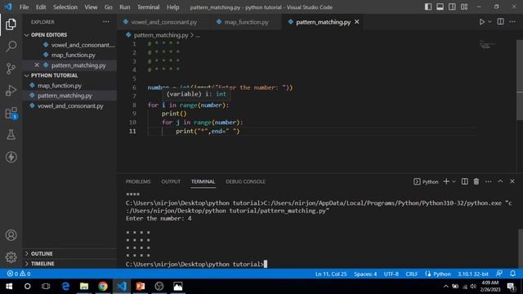Open run options dropdown next to play
The image size is (523, 294).
coord(489,22)
